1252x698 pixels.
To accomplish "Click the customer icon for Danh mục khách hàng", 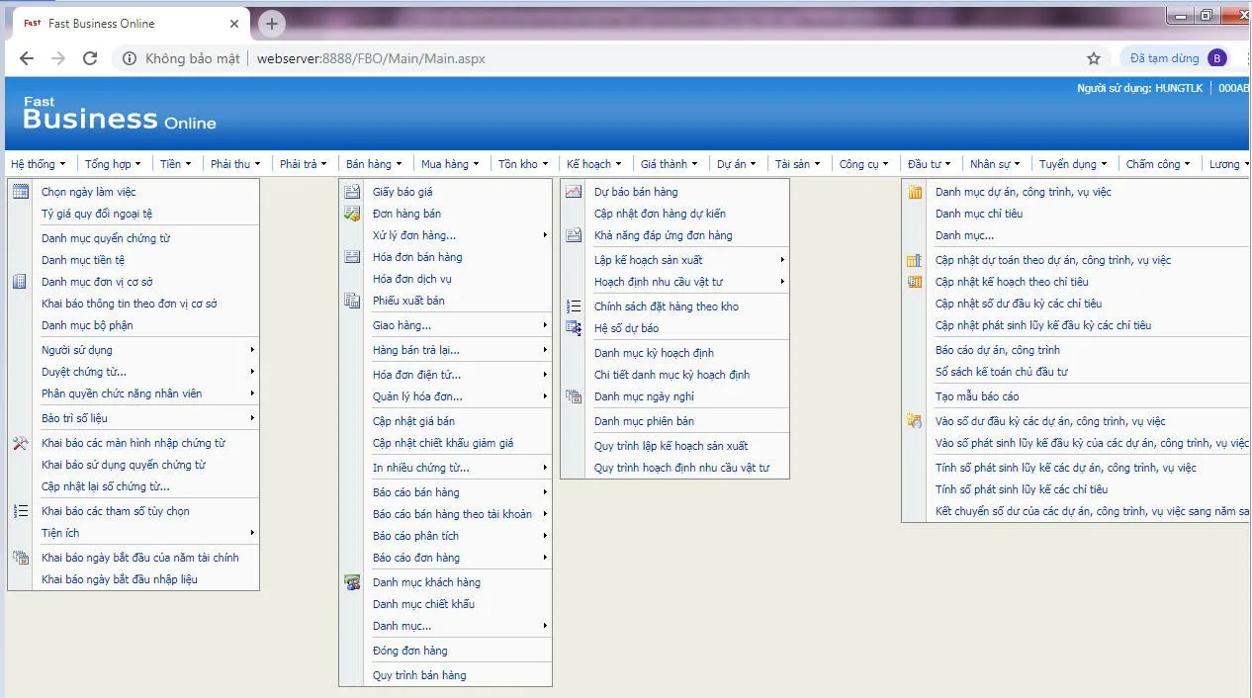I will coord(352,582).
